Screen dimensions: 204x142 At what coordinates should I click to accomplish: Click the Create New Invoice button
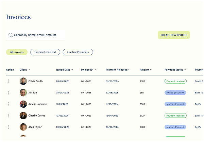click(x=174, y=35)
